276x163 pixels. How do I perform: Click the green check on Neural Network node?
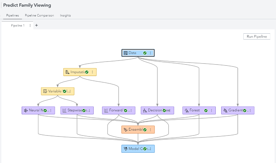(x=45, y=110)
